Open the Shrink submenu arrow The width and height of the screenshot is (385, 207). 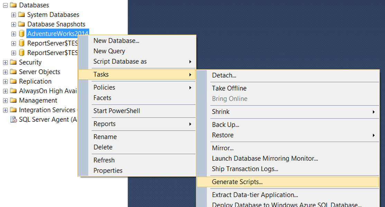374,112
